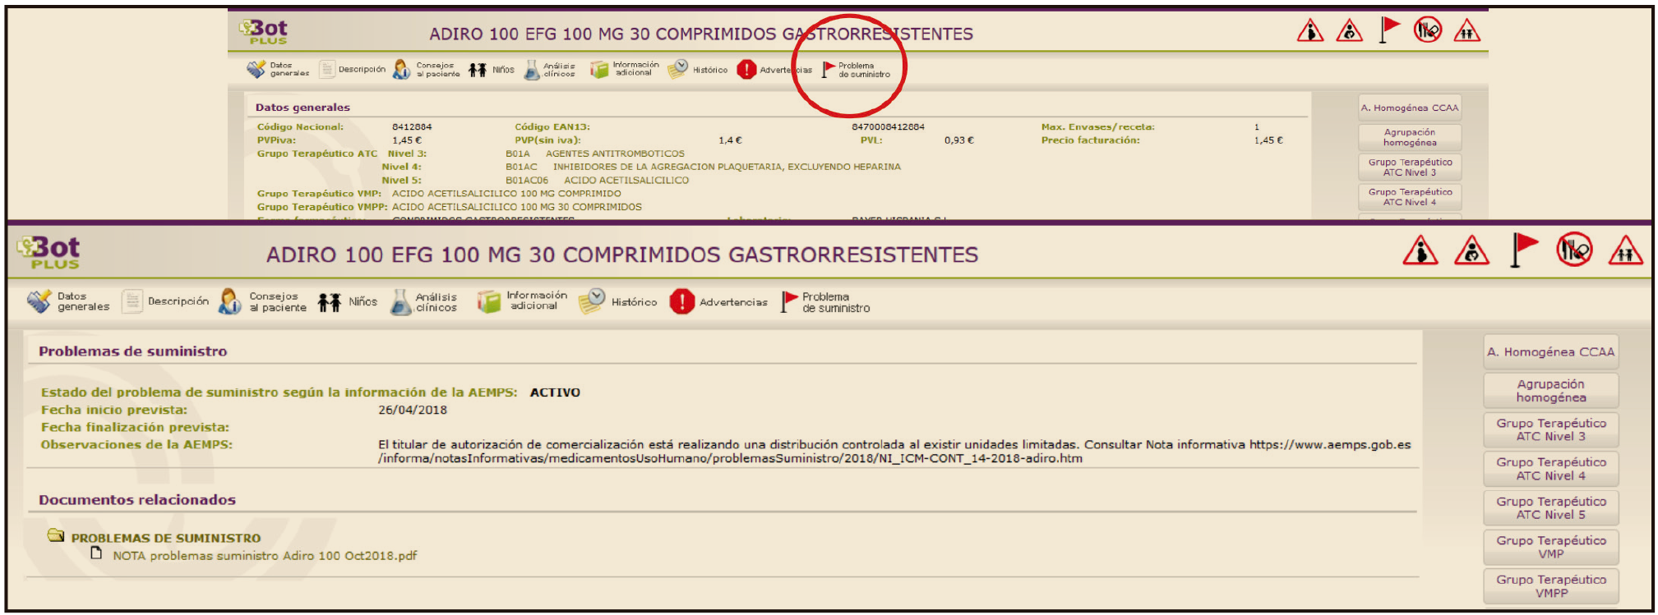This screenshot has height=615, width=1658.
Task: Click the Grupo Terapéutico ATC Nivel 5 button
Action: coord(1550,508)
